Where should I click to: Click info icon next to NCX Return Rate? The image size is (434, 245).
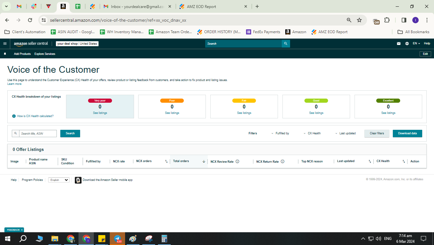point(282,161)
